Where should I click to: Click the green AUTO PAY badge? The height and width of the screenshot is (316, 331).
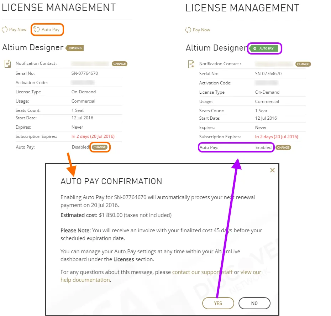click(264, 48)
